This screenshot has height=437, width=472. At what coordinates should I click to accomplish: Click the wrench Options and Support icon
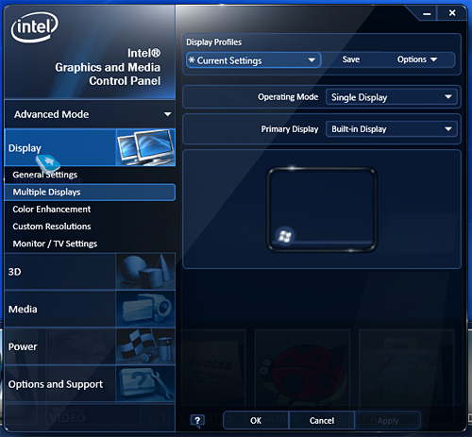(145, 383)
